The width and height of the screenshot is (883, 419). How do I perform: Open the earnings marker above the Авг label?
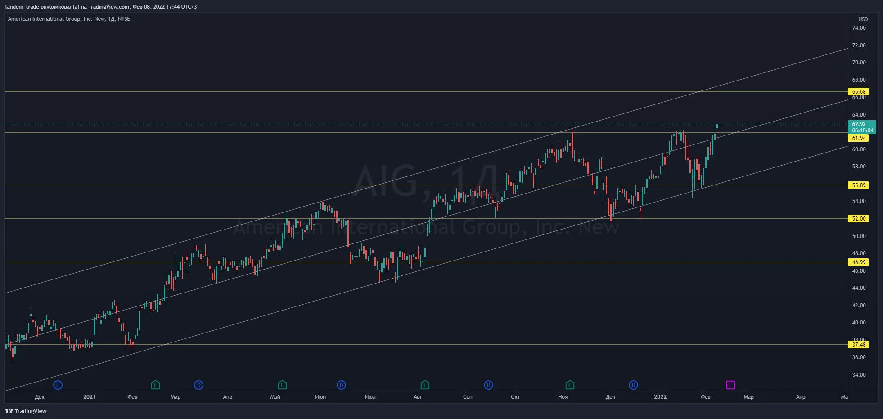(x=425, y=385)
